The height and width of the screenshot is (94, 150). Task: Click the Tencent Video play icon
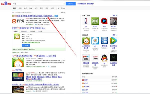113,41
